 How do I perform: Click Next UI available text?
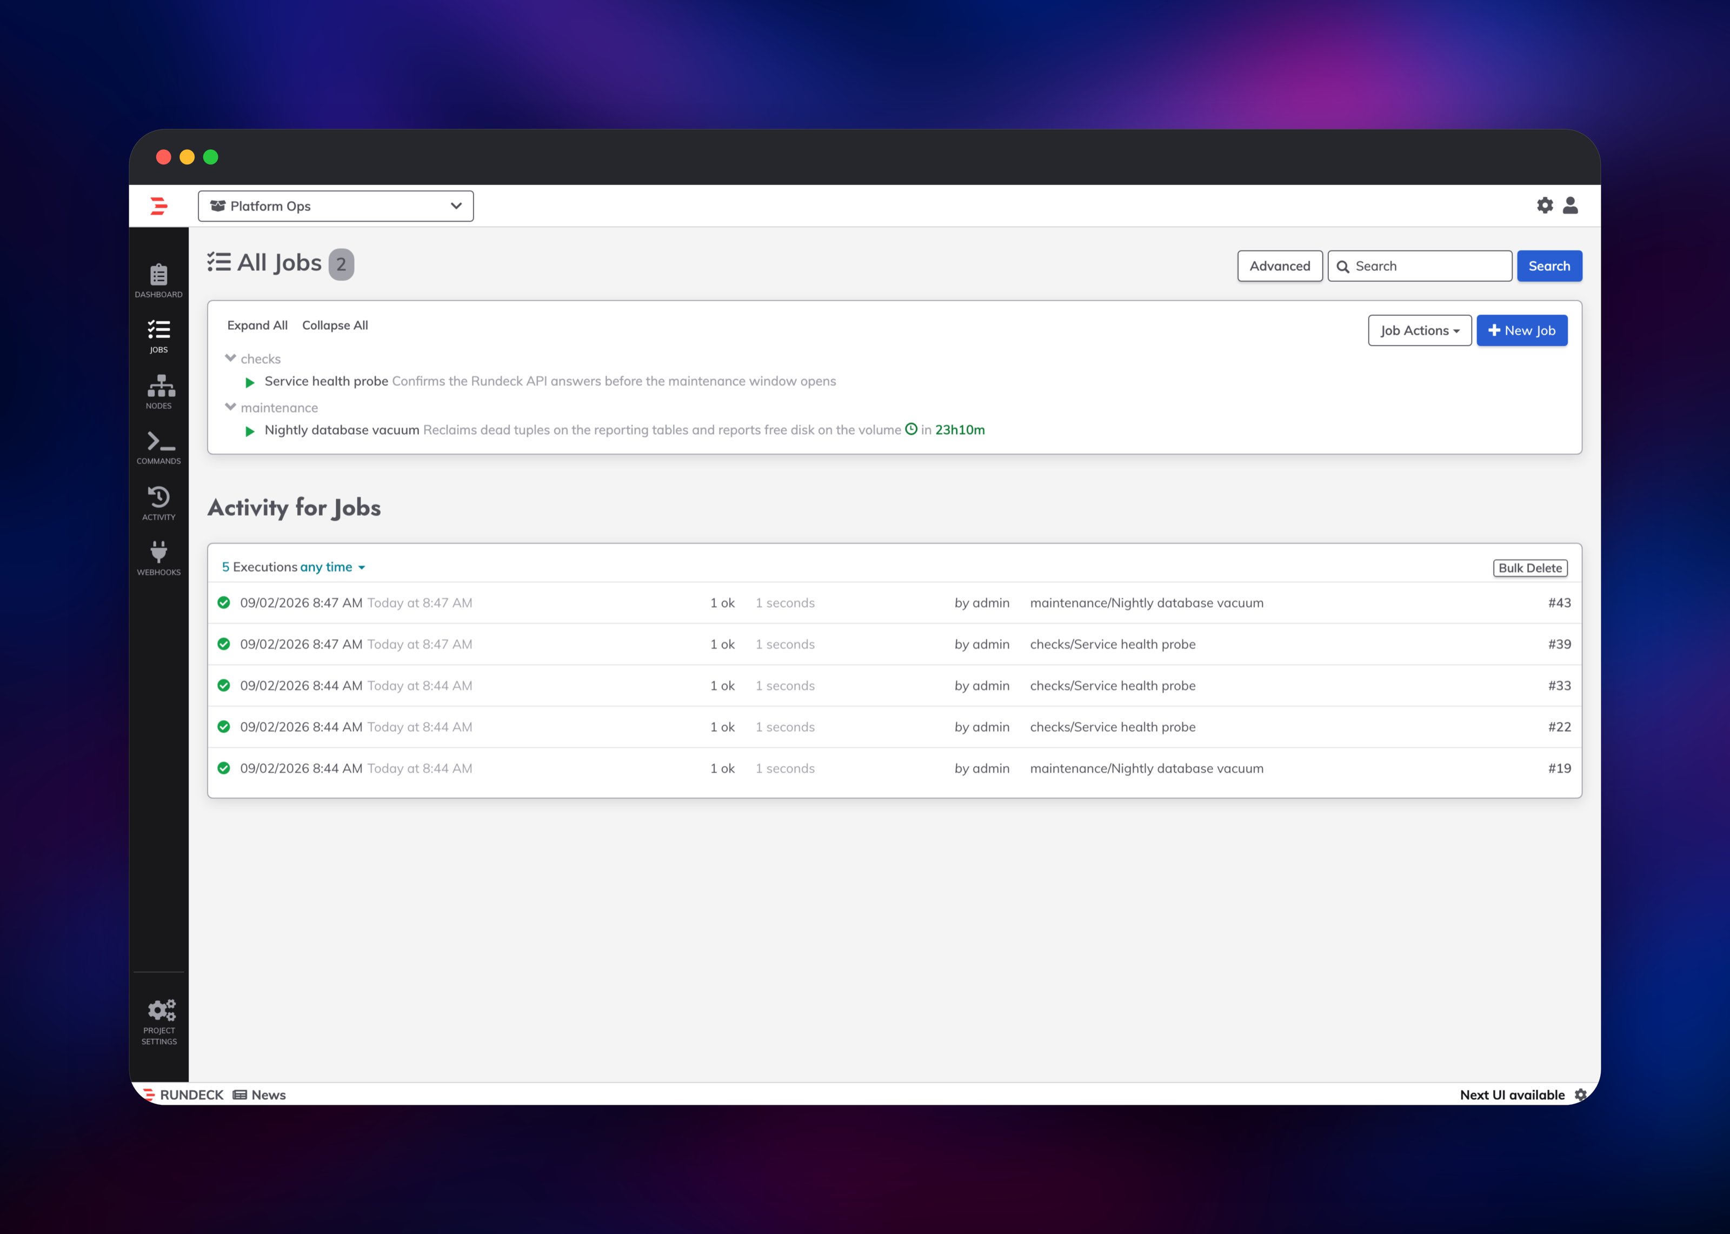point(1512,1095)
